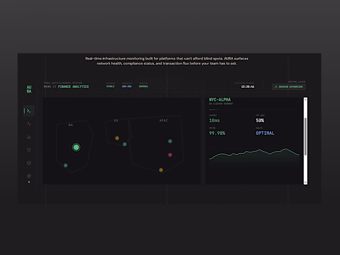Image resolution: width=340 pixels, height=255 pixels.
Task: Select the green node in APAC
Action: 170,141
